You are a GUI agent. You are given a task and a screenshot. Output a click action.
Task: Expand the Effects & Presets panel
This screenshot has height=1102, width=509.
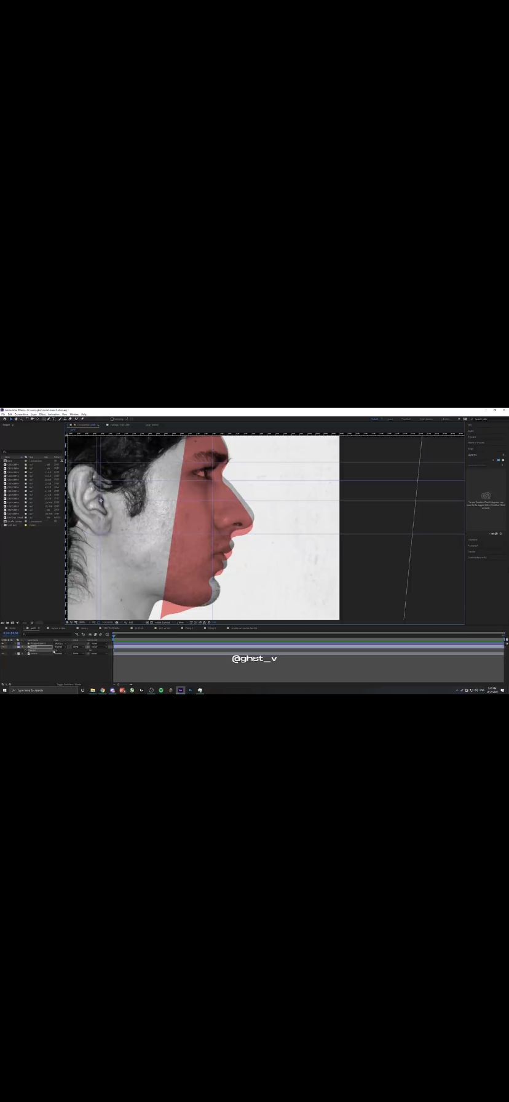(x=476, y=443)
